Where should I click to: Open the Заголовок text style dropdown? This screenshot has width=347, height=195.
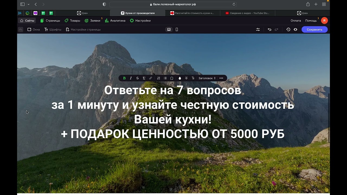click(x=207, y=78)
